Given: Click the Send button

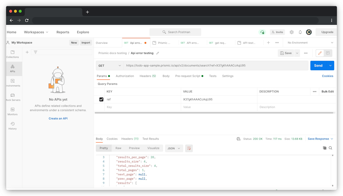Looking at the screenshot, I should [318, 66].
